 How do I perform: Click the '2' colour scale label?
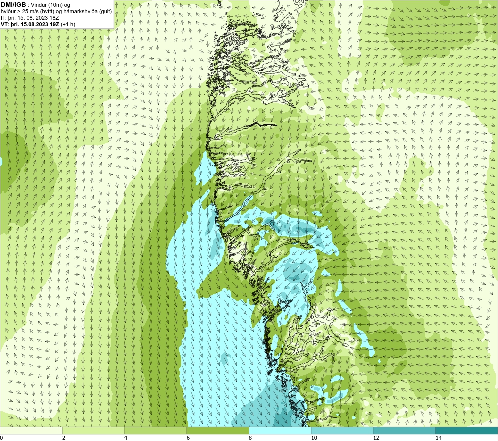pyautogui.click(x=64, y=438)
